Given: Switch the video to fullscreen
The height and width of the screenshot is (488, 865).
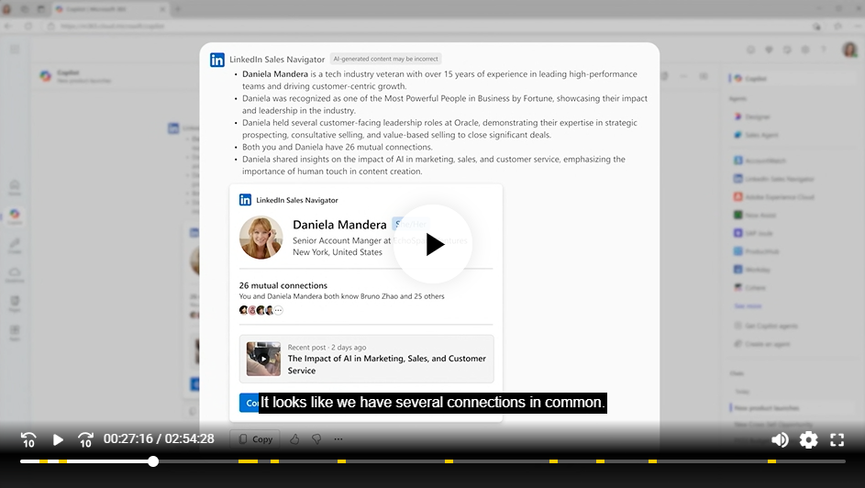Looking at the screenshot, I should pyautogui.click(x=837, y=439).
